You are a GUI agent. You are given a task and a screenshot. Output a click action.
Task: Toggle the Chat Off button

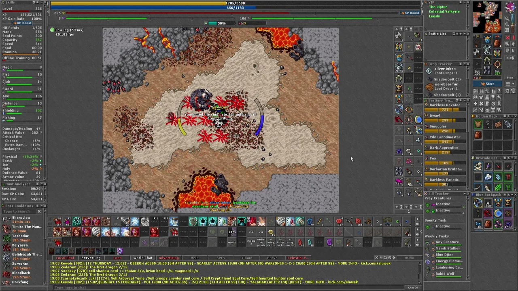coord(413,287)
